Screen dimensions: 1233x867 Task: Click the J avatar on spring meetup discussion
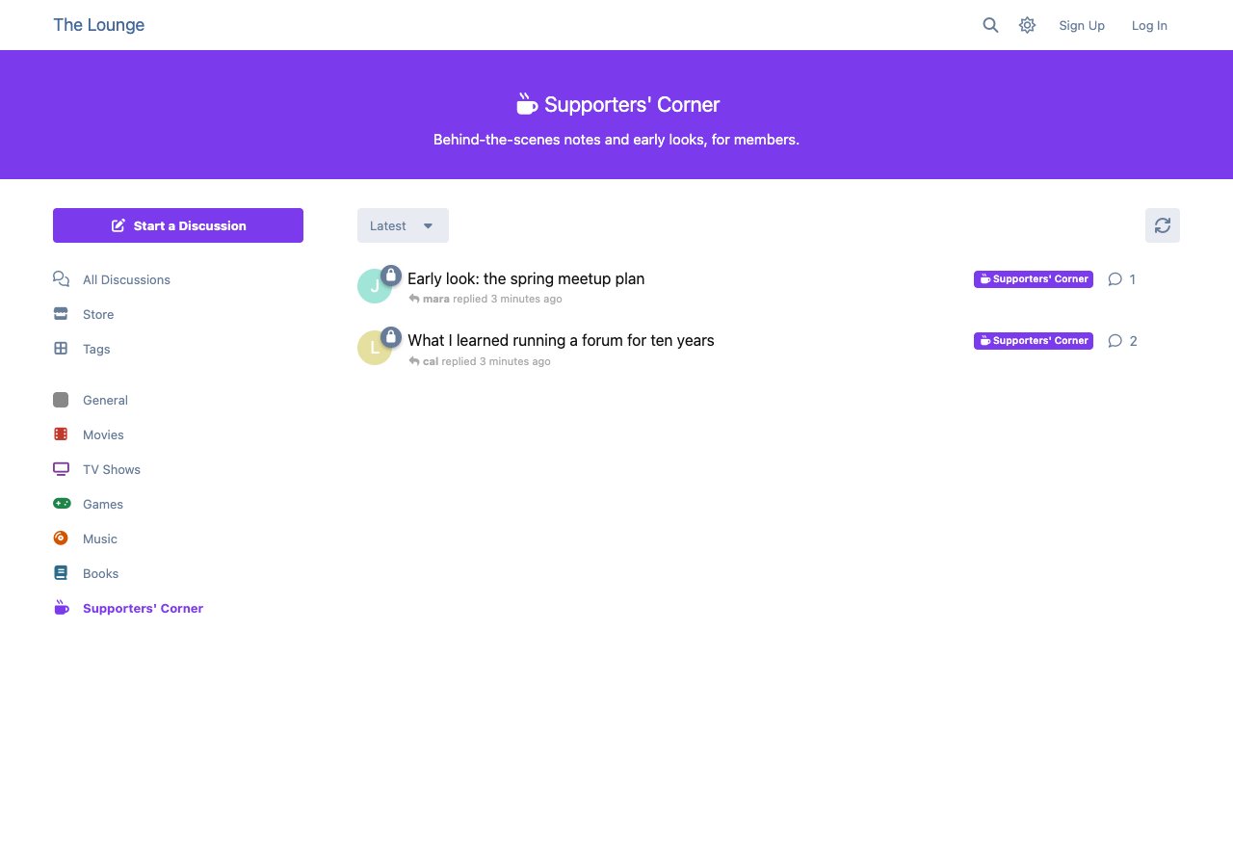[x=375, y=286]
